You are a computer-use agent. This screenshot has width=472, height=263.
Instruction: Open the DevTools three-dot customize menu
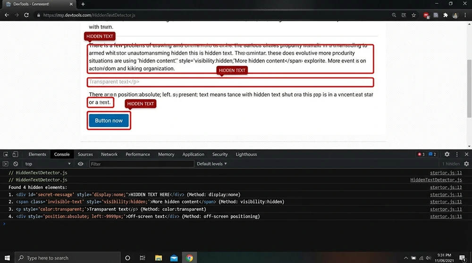(457, 154)
